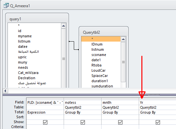Select needs field in quary1

tap(35, 67)
